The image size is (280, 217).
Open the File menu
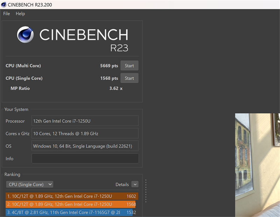(6, 14)
